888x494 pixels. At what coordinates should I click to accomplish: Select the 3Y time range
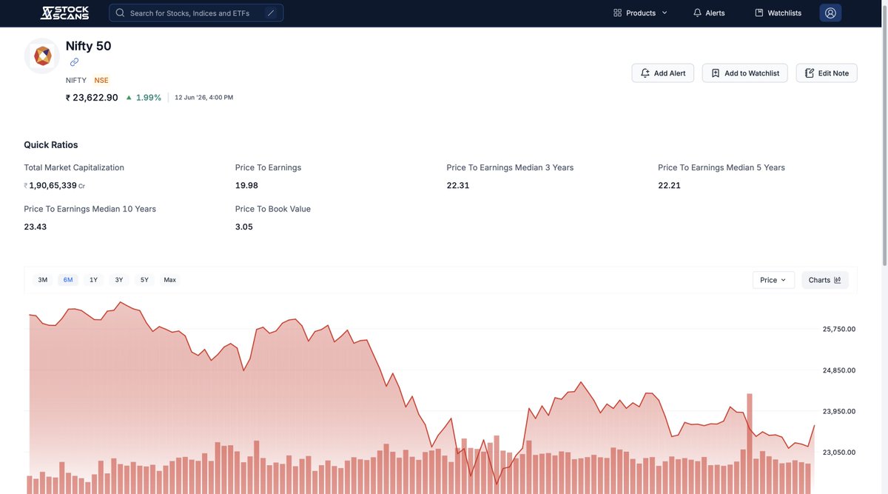(x=119, y=280)
